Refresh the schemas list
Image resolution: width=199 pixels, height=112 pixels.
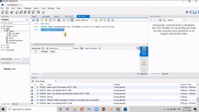[x=27, y=20]
